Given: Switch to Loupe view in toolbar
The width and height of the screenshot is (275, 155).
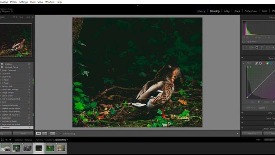Looking at the screenshot, I should click(38, 133).
